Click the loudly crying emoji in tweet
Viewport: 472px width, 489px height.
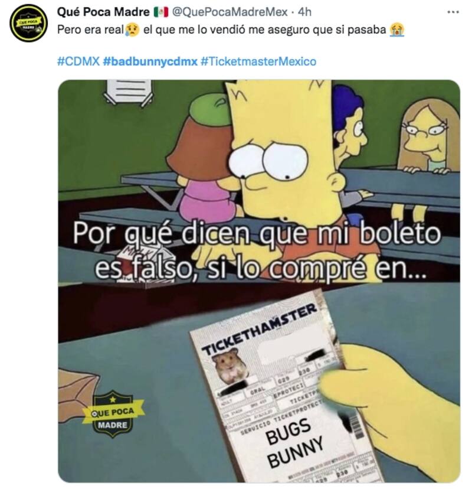(x=397, y=30)
